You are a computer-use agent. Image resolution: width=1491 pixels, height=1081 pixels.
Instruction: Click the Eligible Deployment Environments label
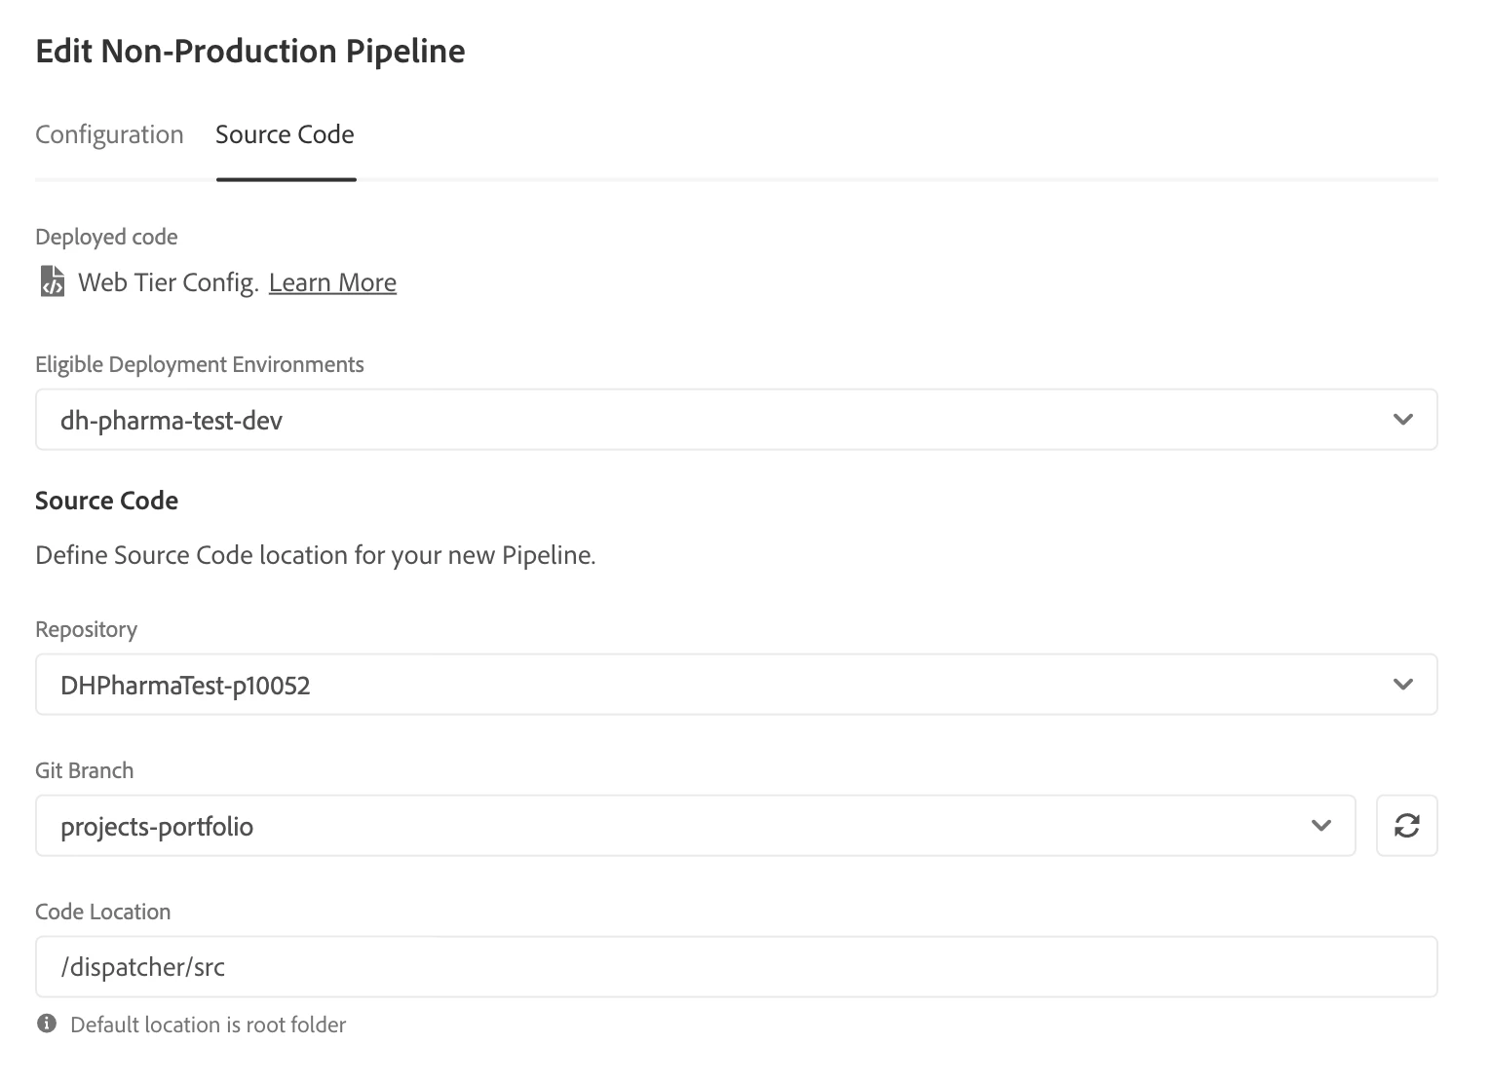[199, 364]
